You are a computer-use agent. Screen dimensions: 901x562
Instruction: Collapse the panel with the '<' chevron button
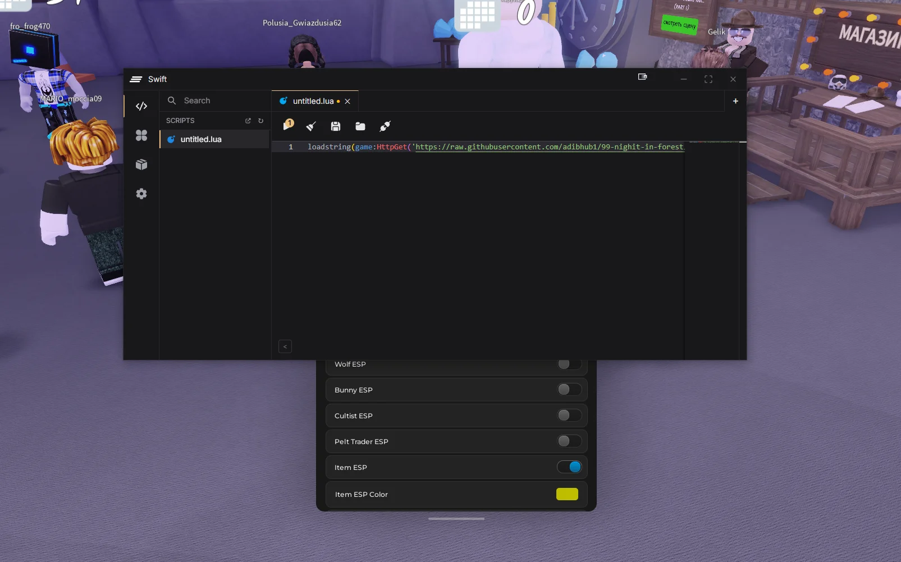[x=285, y=347]
